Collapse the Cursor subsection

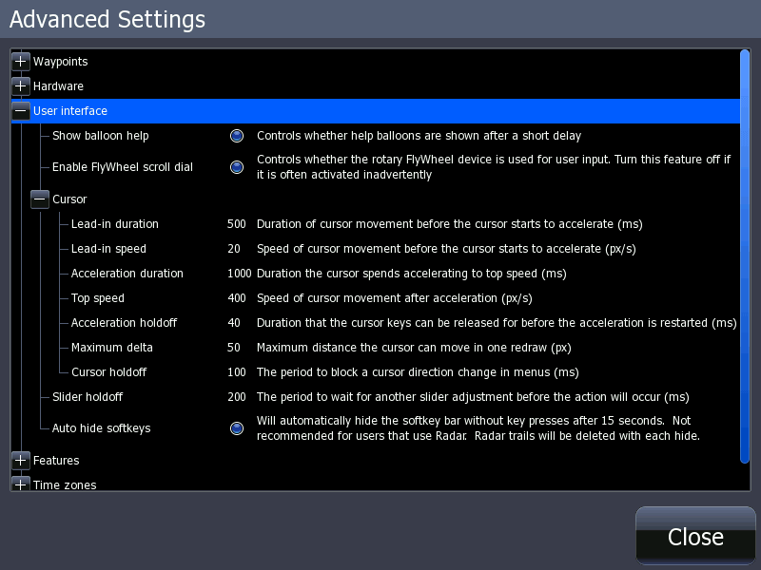point(39,199)
